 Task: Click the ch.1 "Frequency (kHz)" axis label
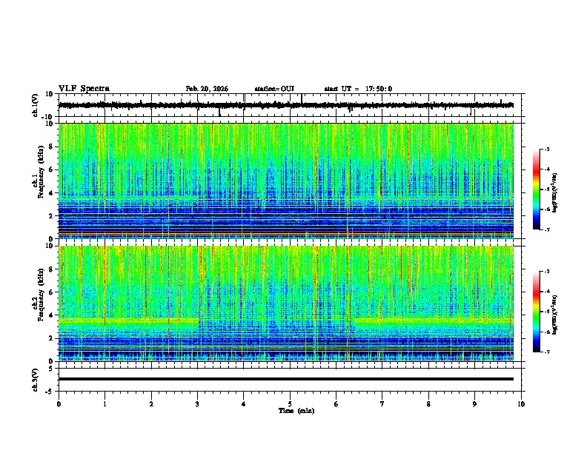[42, 172]
